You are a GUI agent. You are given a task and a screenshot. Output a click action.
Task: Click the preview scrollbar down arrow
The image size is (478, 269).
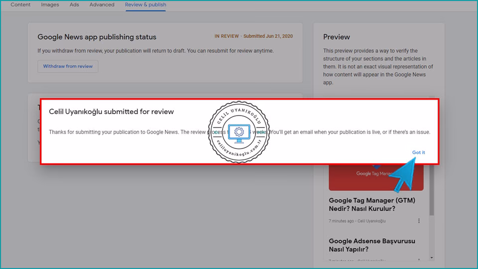(x=431, y=258)
